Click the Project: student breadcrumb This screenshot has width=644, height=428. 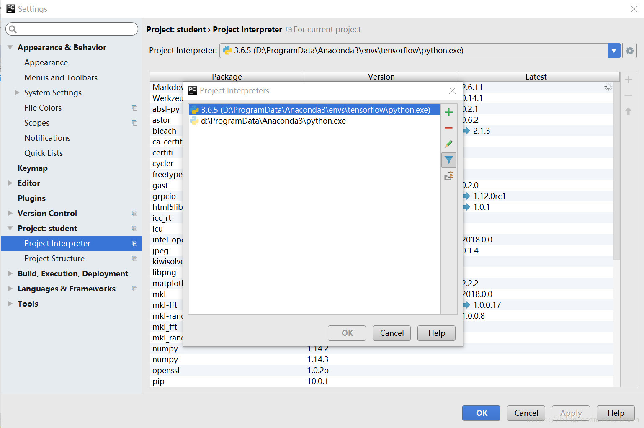pos(176,29)
